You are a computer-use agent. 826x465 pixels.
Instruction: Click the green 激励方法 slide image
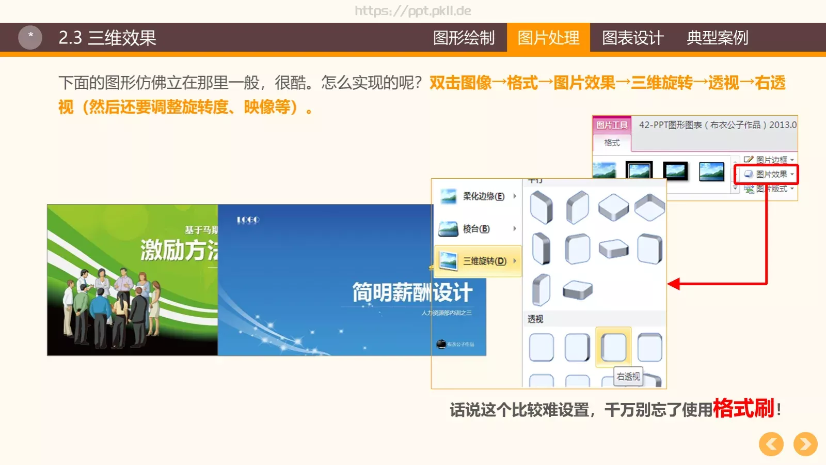[133, 280]
